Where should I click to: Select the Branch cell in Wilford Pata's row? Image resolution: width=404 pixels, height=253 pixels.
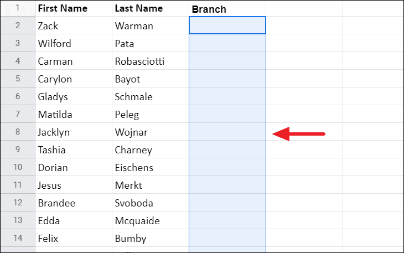(227, 43)
